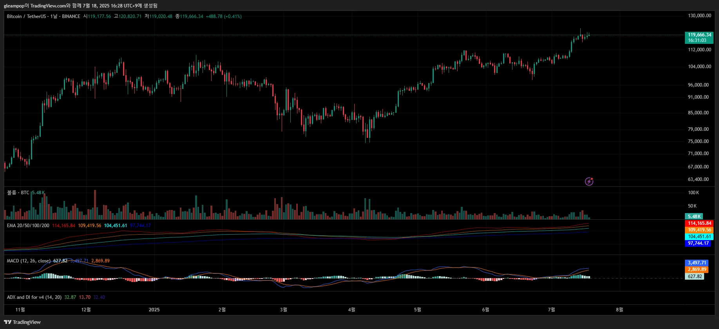Click the EMA legend value 114,165.84
This screenshot has width=719, height=329.
point(63,226)
